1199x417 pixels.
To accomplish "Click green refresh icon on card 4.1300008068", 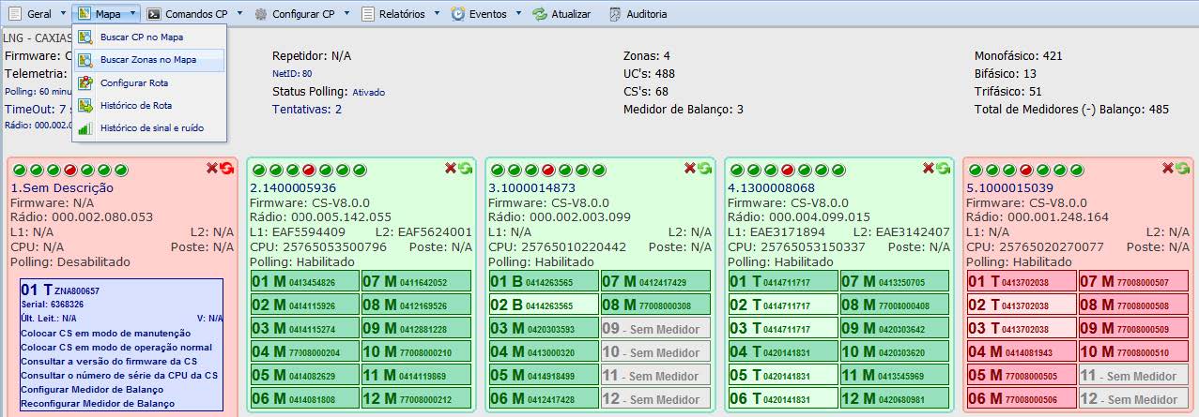I will pyautogui.click(x=943, y=168).
